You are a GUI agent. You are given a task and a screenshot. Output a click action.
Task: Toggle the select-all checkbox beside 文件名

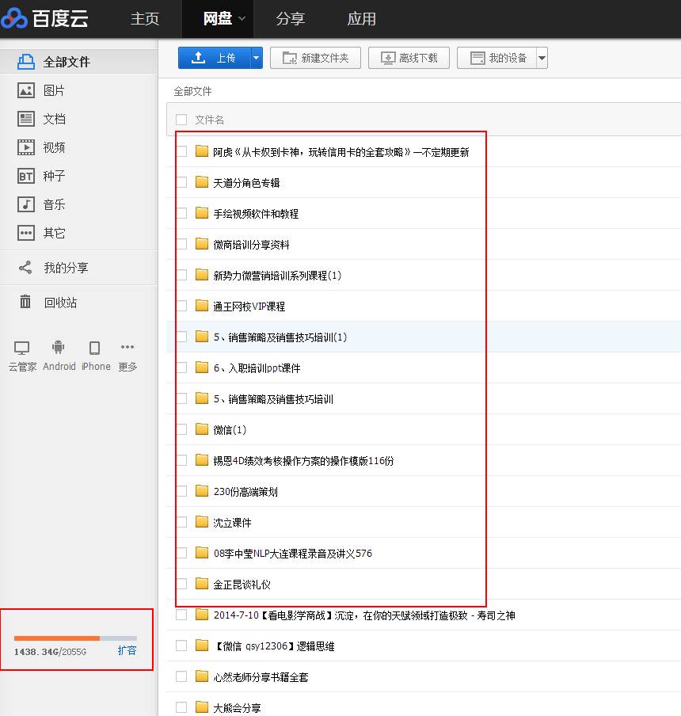click(181, 120)
